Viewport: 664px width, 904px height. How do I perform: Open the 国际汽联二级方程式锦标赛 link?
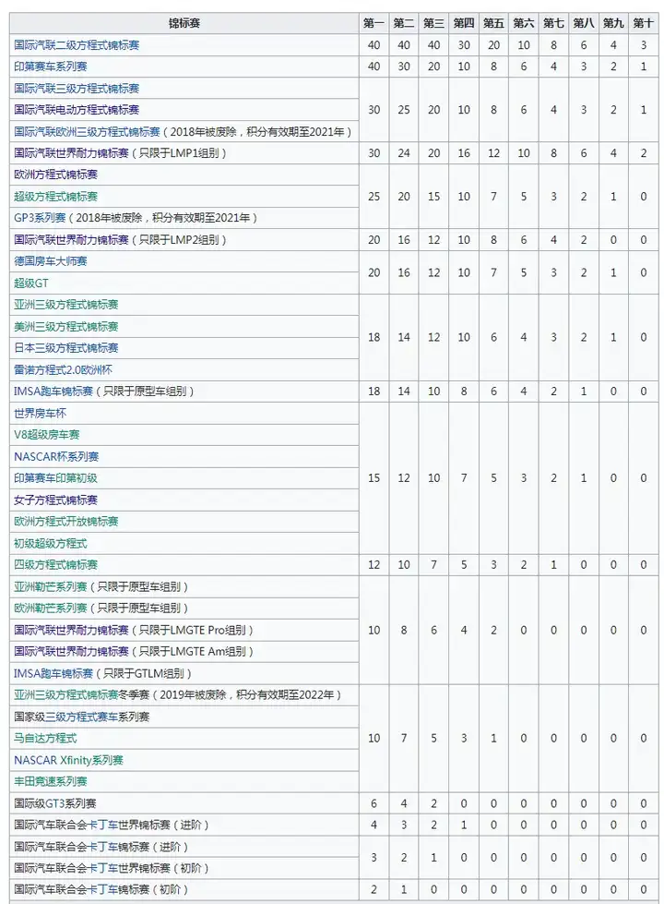click(x=77, y=45)
